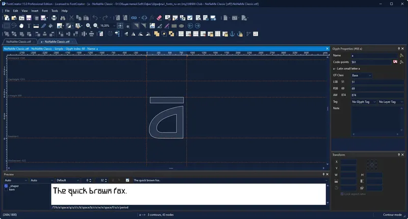Screen dimensions: 408x219
Task: Open the Default dropdown in Preview
Action: (x=67, y=180)
